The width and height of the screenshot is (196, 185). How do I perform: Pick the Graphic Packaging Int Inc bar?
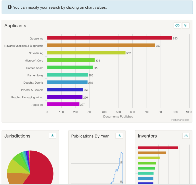(x=65, y=97)
